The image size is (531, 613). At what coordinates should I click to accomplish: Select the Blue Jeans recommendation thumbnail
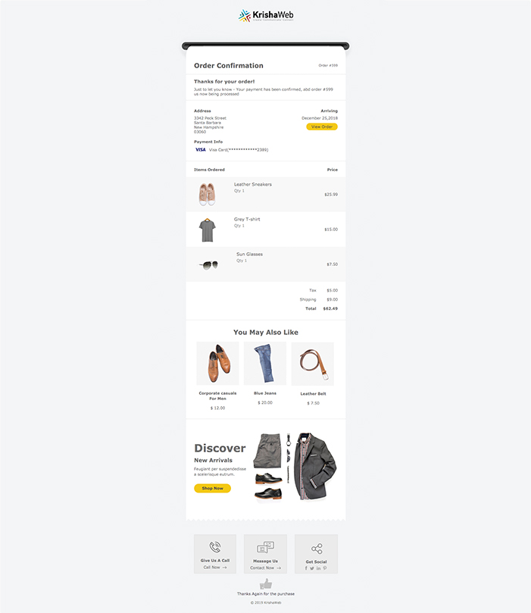click(x=265, y=364)
